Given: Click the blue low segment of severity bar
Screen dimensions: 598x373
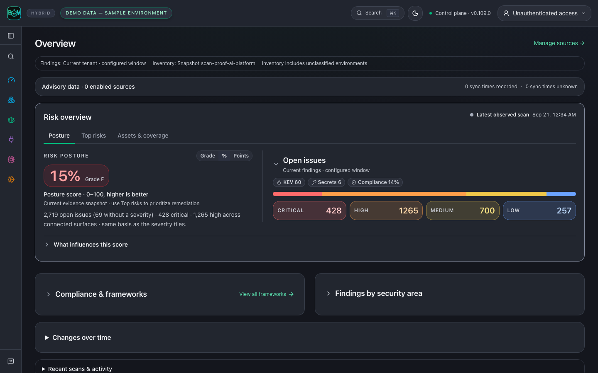Looking at the screenshot, I should click(x=561, y=194).
